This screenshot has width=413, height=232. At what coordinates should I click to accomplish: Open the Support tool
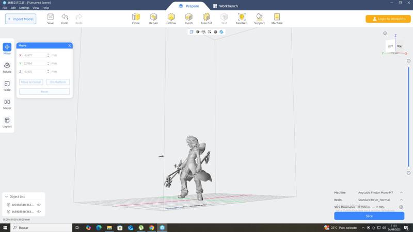click(259, 19)
